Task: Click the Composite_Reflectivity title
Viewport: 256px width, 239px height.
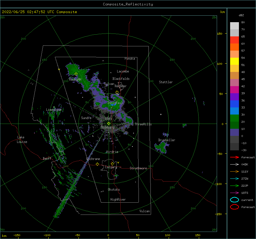Action: (128, 4)
